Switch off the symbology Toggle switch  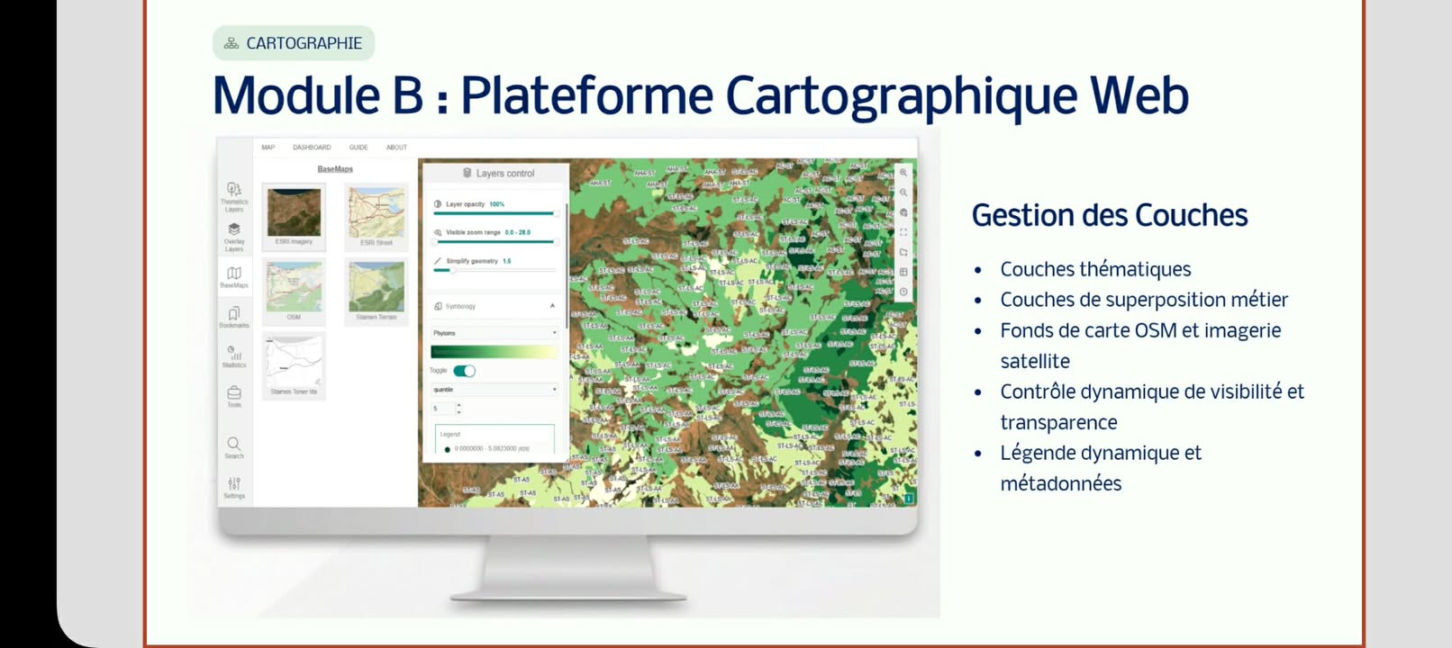[464, 371]
